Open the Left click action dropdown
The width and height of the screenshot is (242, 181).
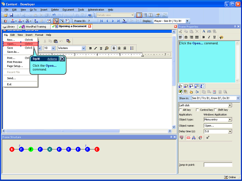pos(230,105)
